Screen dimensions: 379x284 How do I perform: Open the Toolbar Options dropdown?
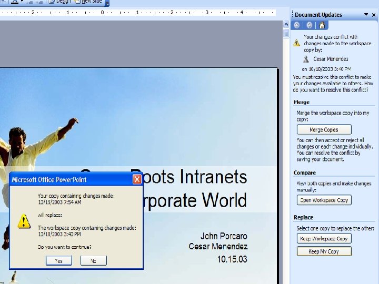[x=107, y=3]
